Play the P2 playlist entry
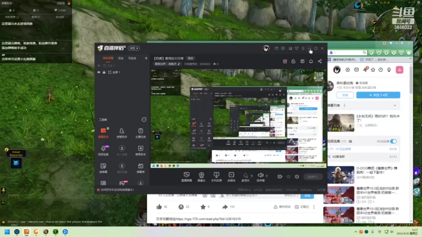422x237 pixels. point(362,156)
